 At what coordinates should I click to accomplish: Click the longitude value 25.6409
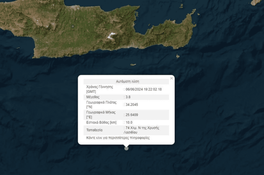(132, 115)
